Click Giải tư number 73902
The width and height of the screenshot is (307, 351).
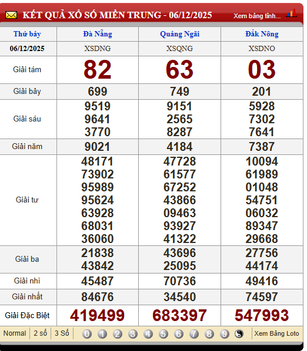pos(98,174)
